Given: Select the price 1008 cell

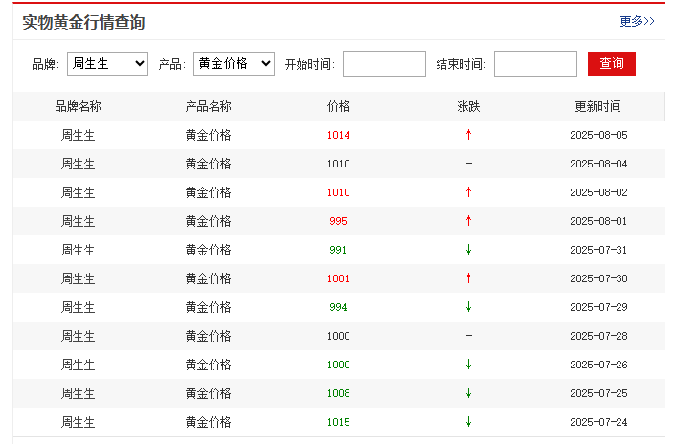Looking at the screenshot, I should pos(338,393).
